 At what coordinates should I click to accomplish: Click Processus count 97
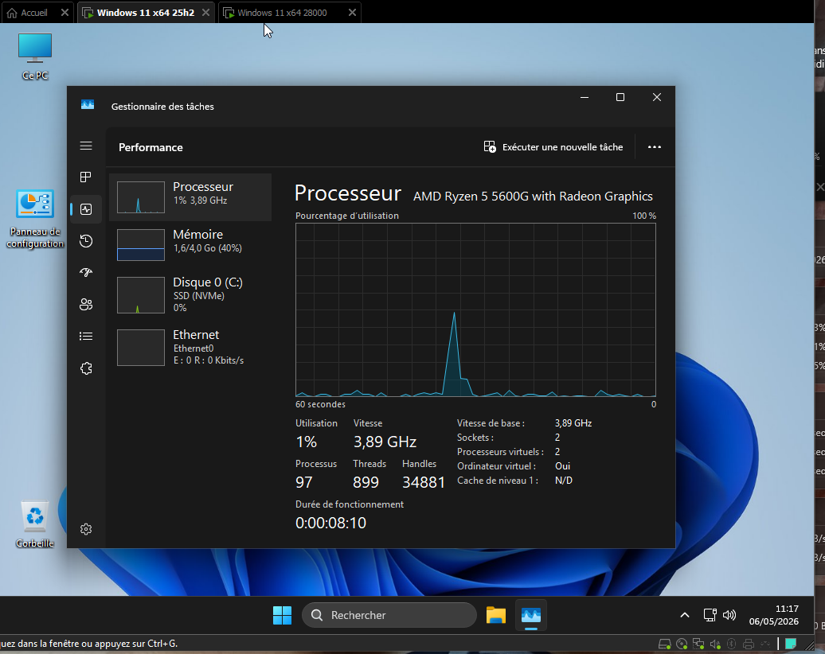304,482
